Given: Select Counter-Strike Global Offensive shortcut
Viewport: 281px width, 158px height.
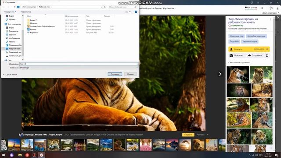Looking at the screenshot, I should click(42, 26).
